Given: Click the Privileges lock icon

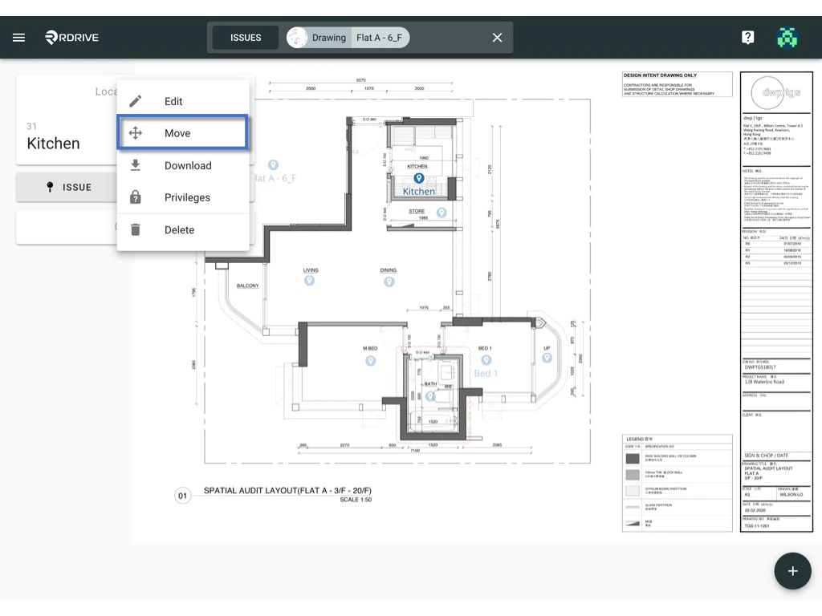Looking at the screenshot, I should [x=135, y=197].
